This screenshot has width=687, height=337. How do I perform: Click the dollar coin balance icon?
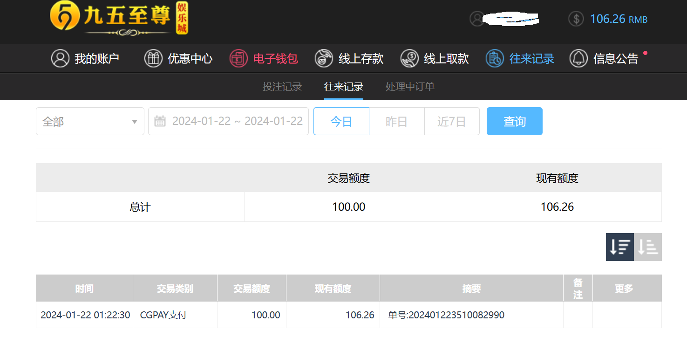coord(576,19)
